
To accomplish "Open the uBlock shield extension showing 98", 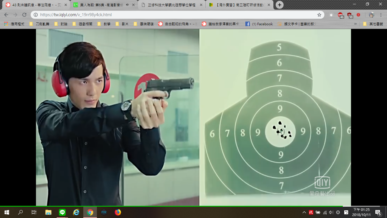I will point(350,15).
